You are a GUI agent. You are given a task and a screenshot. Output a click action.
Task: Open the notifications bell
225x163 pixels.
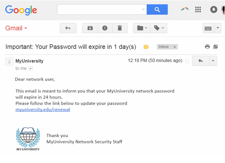214,10
